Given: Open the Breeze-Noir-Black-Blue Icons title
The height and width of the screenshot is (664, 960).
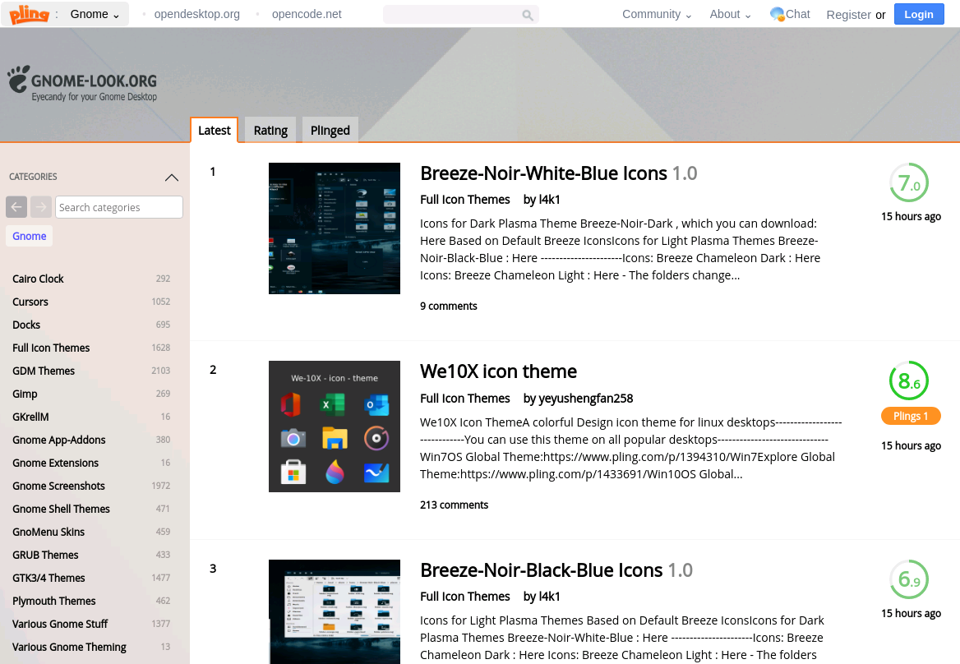Looking at the screenshot, I should coord(541,570).
